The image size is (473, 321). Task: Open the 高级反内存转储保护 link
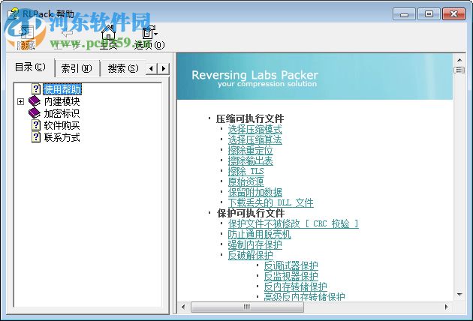(x=304, y=296)
